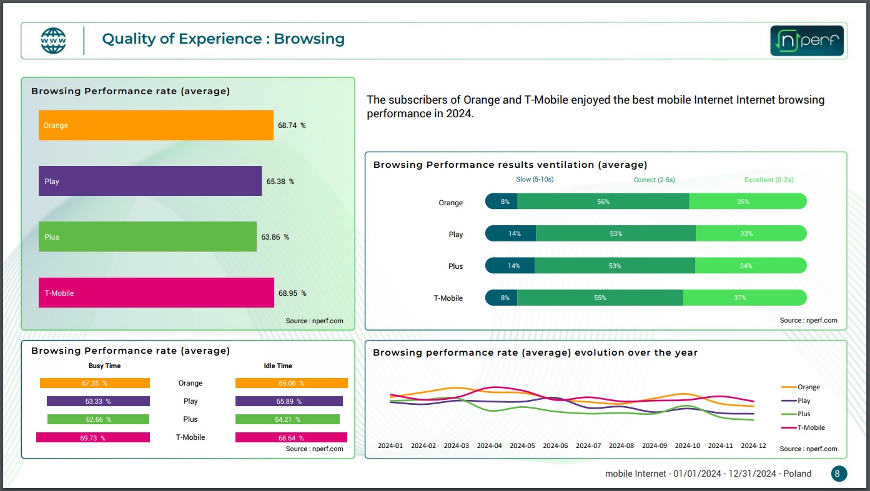The height and width of the screenshot is (491, 870).
Task: Click the 'T-Mobile' row label in ventilation chart
Action: [x=448, y=298]
